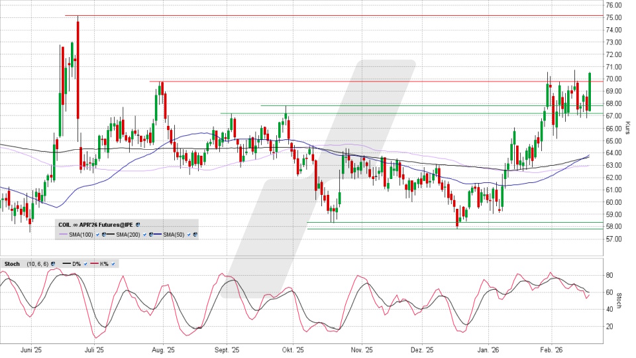
Task: Click the Dez. '25 date label
Action: [x=422, y=350]
